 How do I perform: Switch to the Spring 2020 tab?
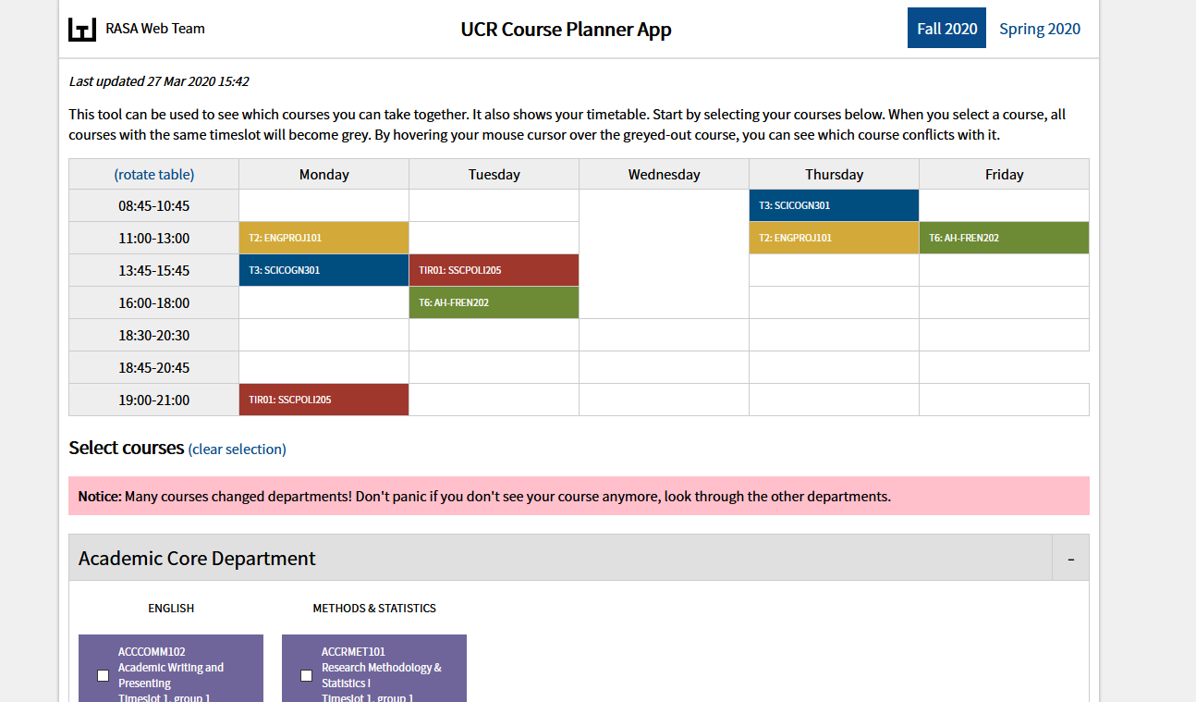point(1039,29)
